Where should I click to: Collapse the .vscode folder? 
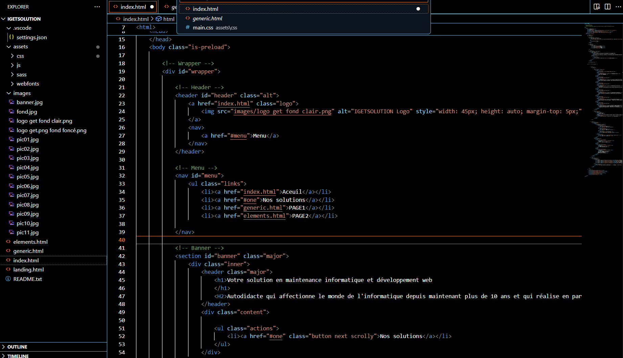pyautogui.click(x=9, y=28)
